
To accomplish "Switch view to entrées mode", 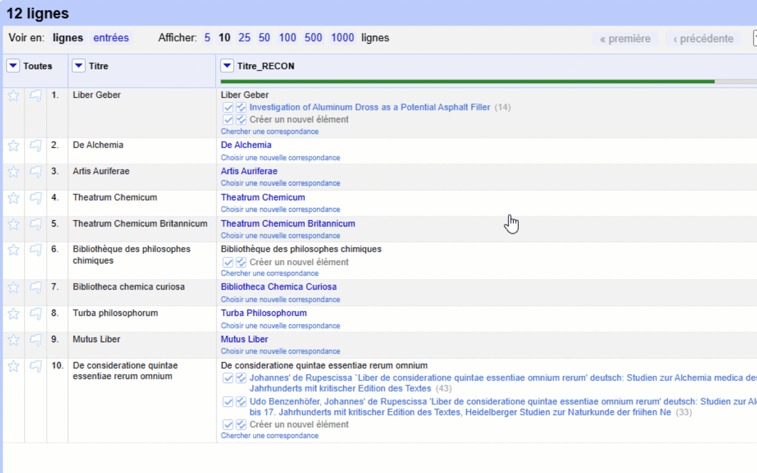I will (x=111, y=38).
